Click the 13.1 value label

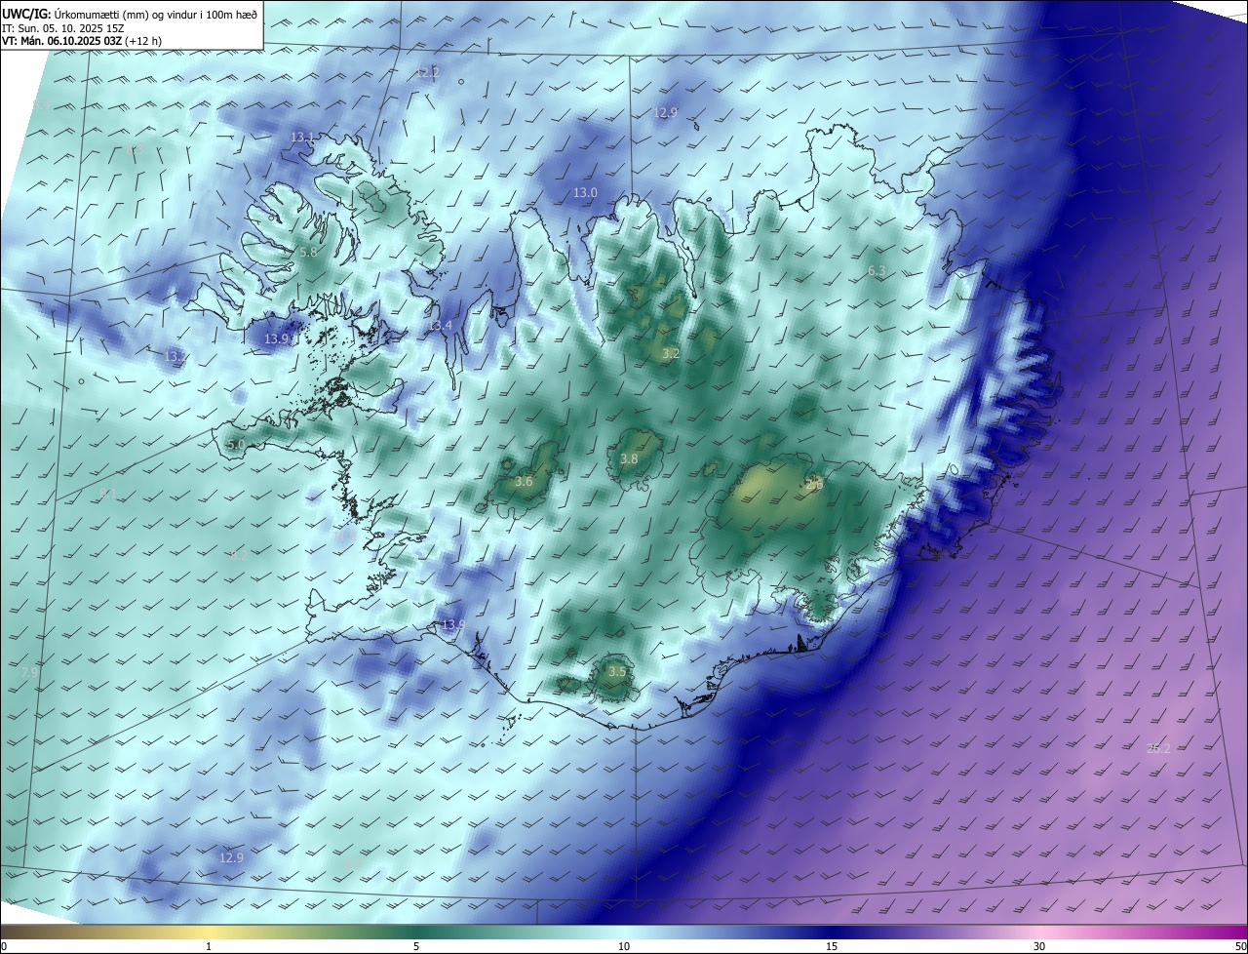click(302, 138)
